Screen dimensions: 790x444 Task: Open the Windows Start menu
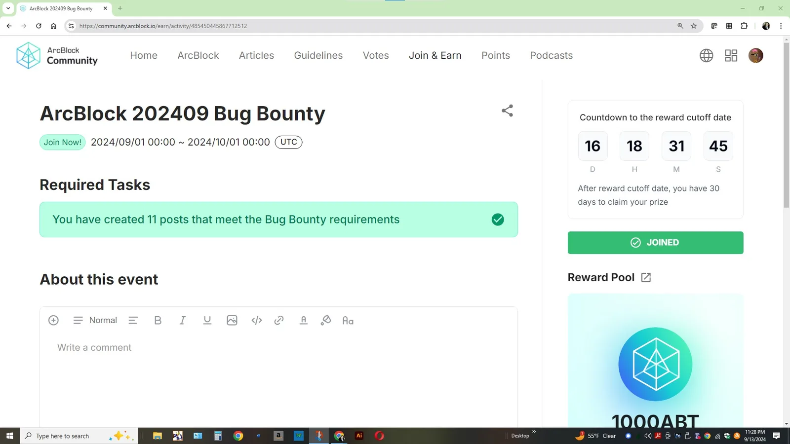click(9, 436)
